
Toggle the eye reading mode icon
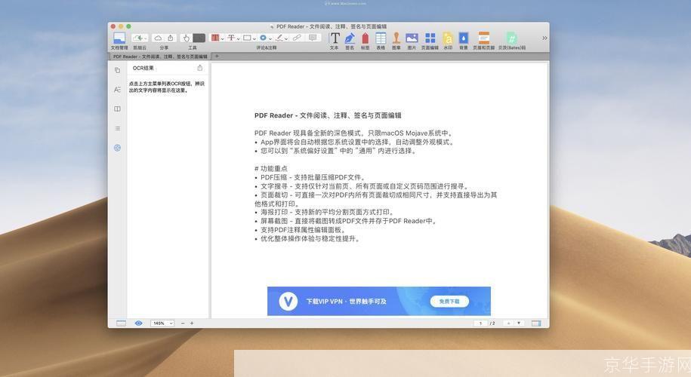point(138,323)
